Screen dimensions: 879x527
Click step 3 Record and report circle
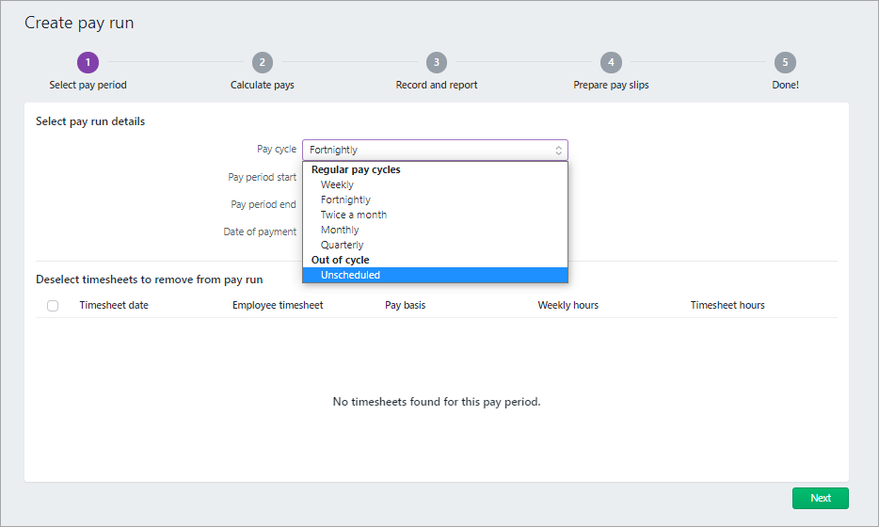pyautogui.click(x=437, y=62)
